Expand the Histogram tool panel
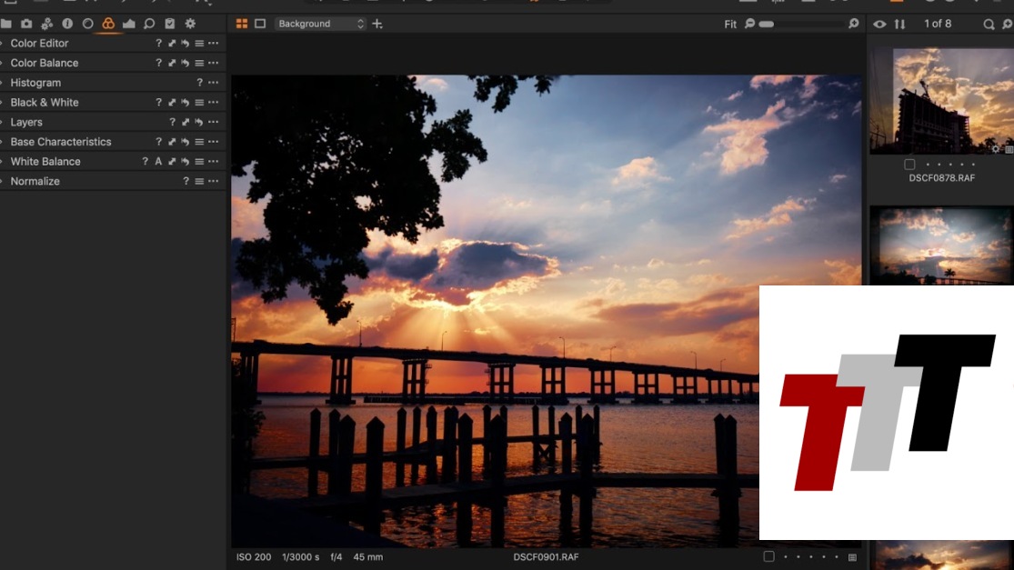 click(x=35, y=83)
